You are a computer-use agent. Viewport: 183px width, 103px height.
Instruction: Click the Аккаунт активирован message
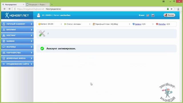[x=61, y=49]
